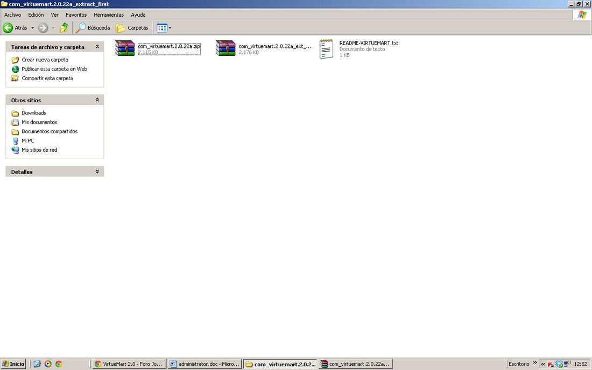Select the com_virtuemart.2.0.22a.zip file name
The image size is (592, 370).
coord(169,46)
